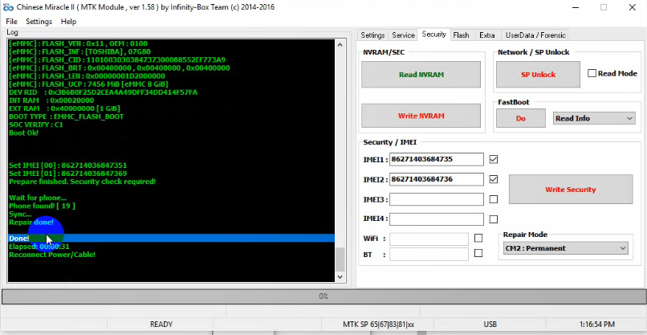Select the highlighted Done! log line
The width and height of the screenshot is (647, 335).
tap(171, 239)
